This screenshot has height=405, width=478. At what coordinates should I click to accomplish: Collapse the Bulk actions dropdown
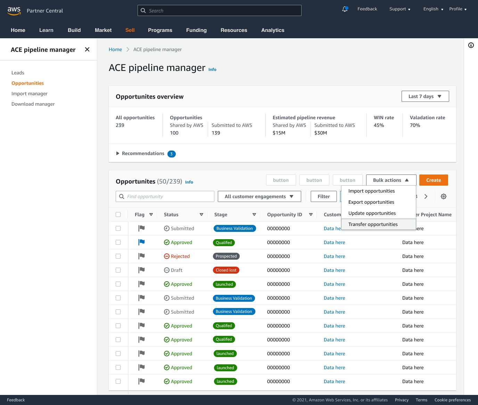tap(391, 180)
